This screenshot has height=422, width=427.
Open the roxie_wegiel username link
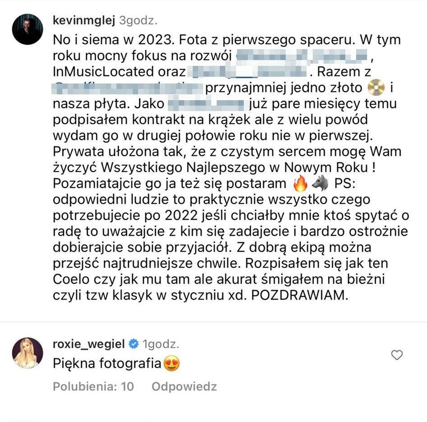[89, 344]
